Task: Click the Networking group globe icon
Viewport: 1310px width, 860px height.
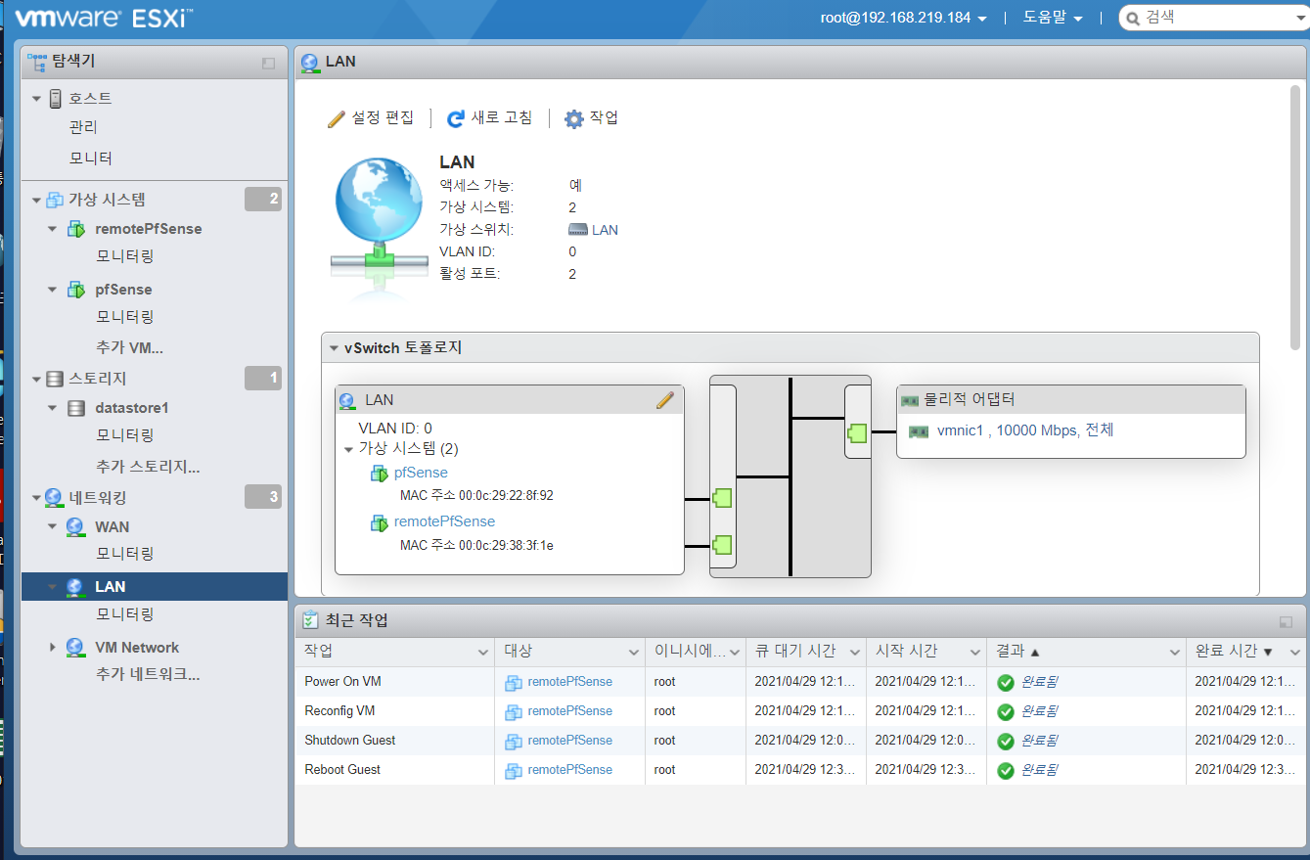Action: click(x=55, y=498)
